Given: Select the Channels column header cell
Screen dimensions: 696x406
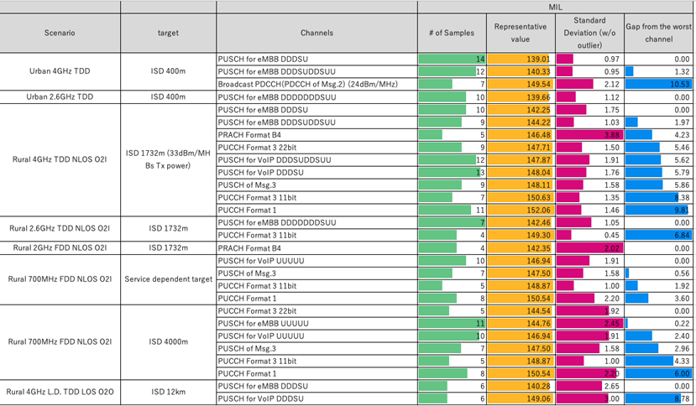Looking at the screenshot, I should pos(317,34).
